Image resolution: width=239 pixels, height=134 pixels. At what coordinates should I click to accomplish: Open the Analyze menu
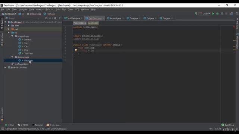(x=40, y=9)
